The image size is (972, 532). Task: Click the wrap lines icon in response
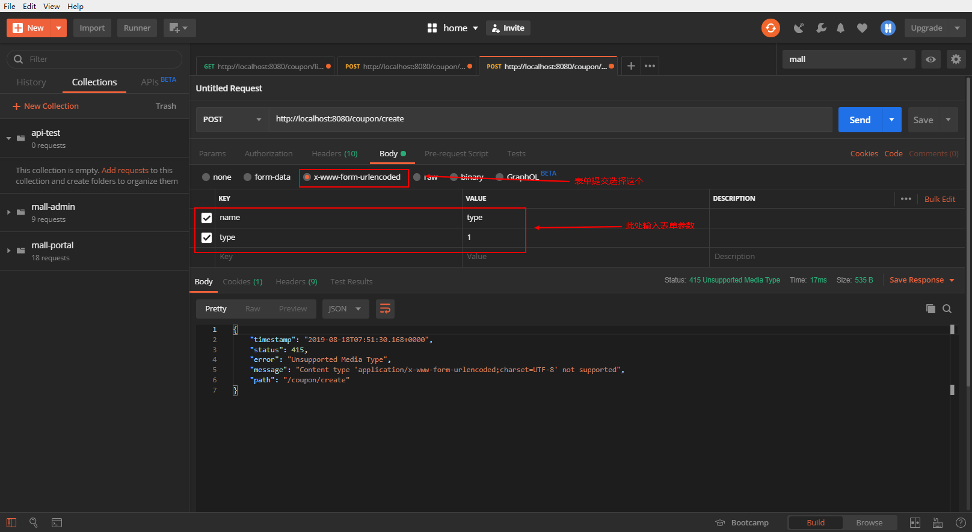[385, 309]
